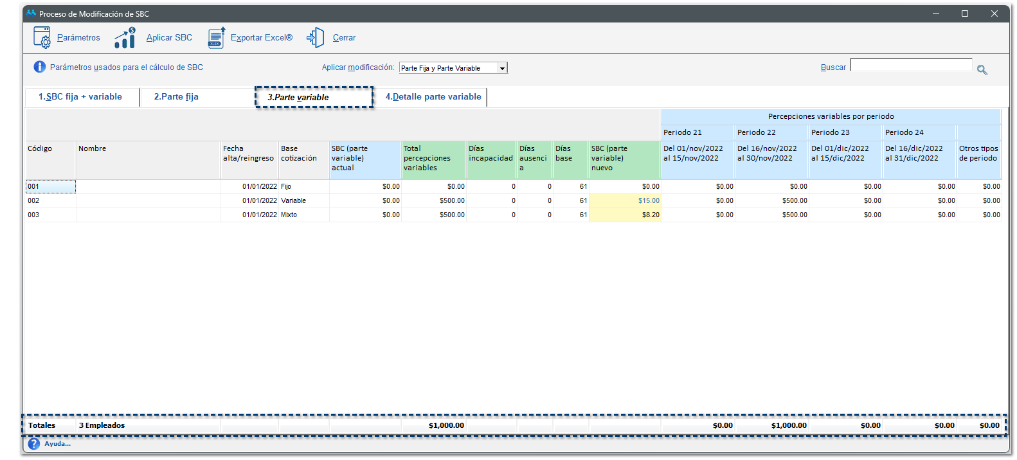Open the Aplicar modificación dropdown
This screenshot has width=1017, height=460.
click(502, 68)
